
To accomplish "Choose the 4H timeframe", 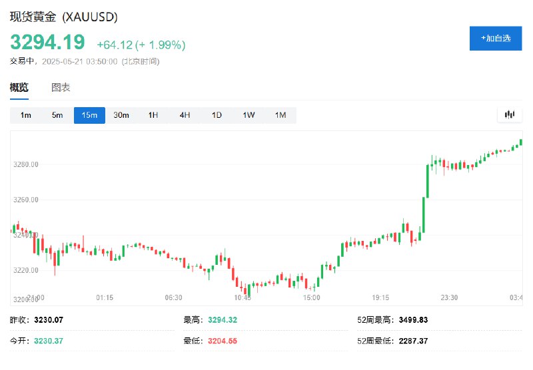I will click(185, 115).
